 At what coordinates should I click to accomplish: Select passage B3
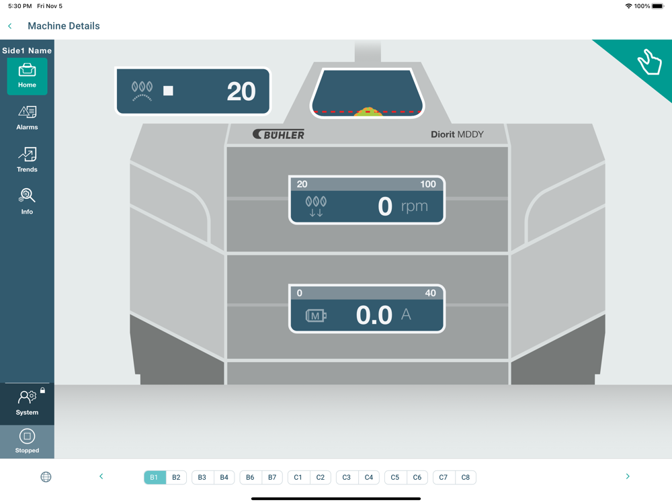pyautogui.click(x=202, y=477)
